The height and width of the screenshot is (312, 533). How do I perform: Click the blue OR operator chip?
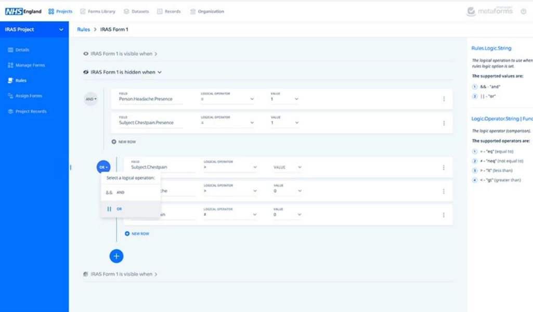click(103, 167)
